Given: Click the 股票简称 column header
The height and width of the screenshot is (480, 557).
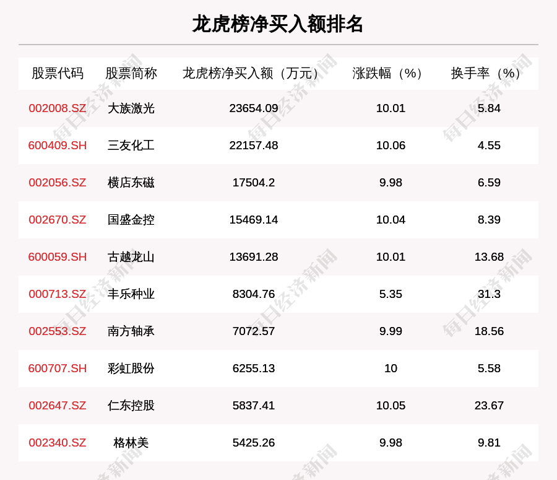Looking at the screenshot, I should tap(131, 73).
